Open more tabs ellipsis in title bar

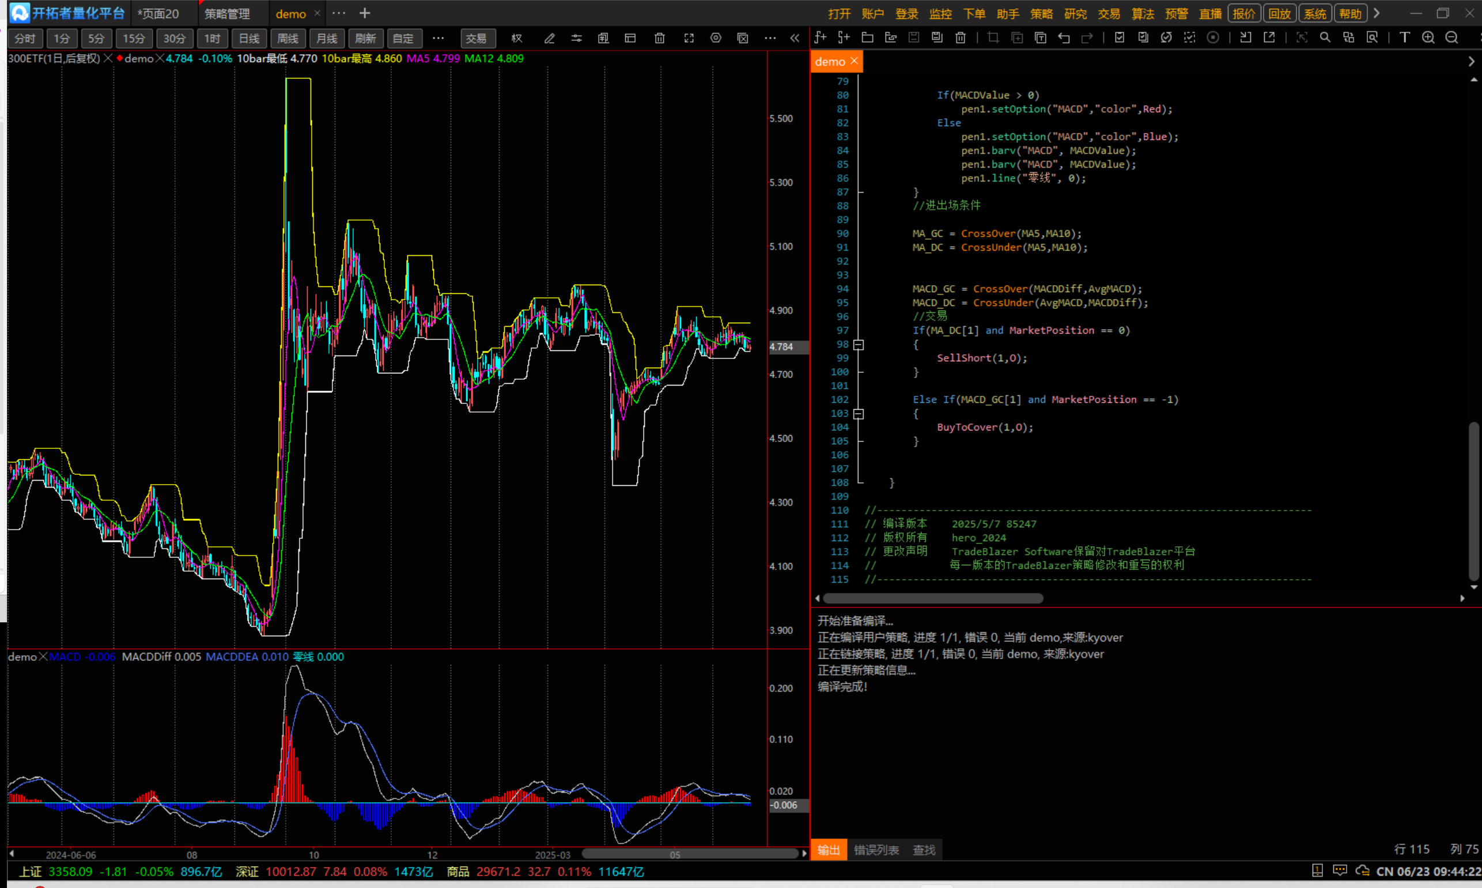(x=339, y=13)
